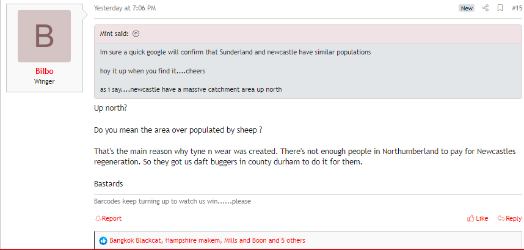Open post permalink #15
This screenshot has height=250, width=524.
coord(517,8)
